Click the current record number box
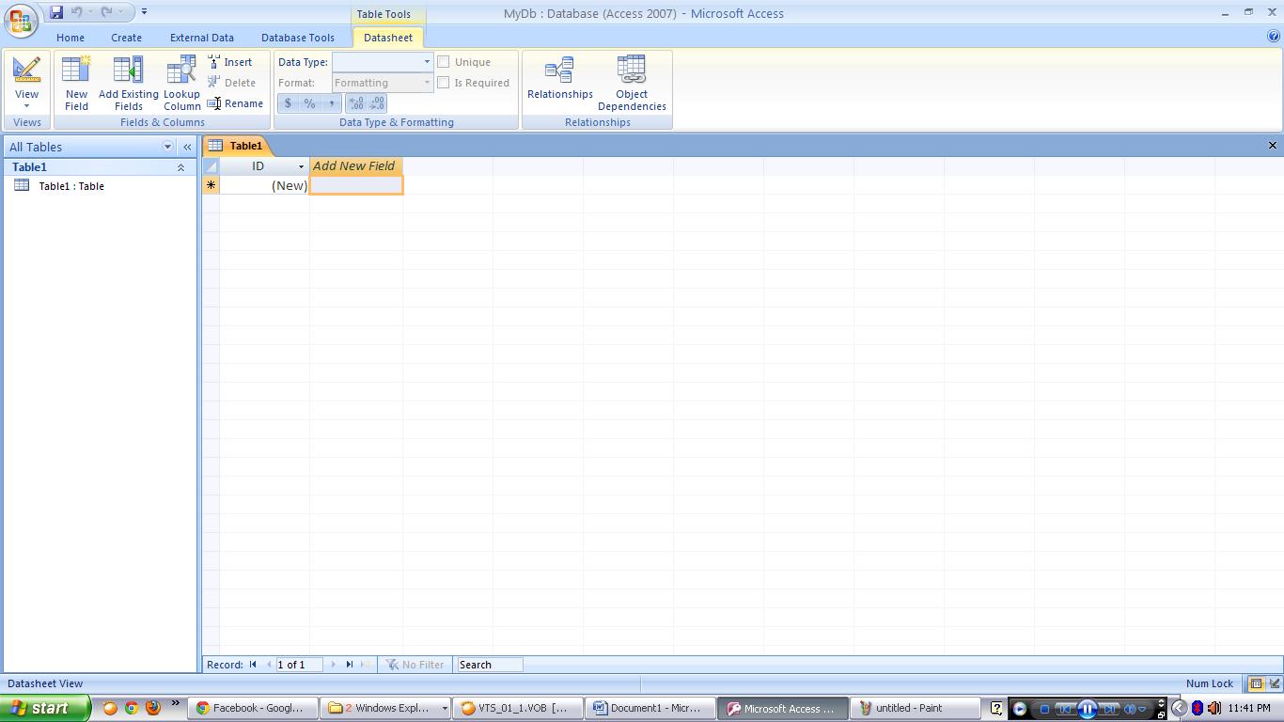This screenshot has width=1284, height=722. 299,665
